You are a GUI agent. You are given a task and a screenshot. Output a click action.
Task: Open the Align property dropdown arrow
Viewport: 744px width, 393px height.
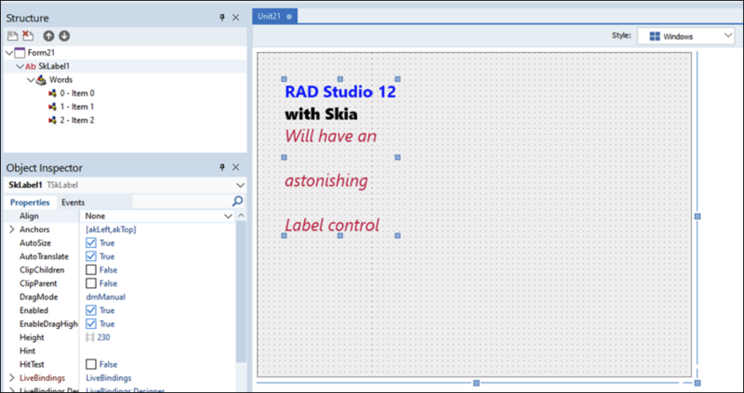pos(228,216)
